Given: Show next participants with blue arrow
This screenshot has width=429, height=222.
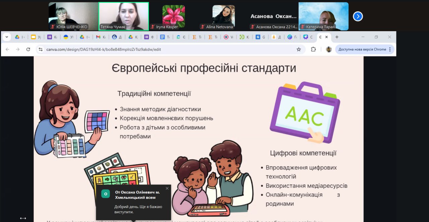Looking at the screenshot, I should tap(358, 16).
